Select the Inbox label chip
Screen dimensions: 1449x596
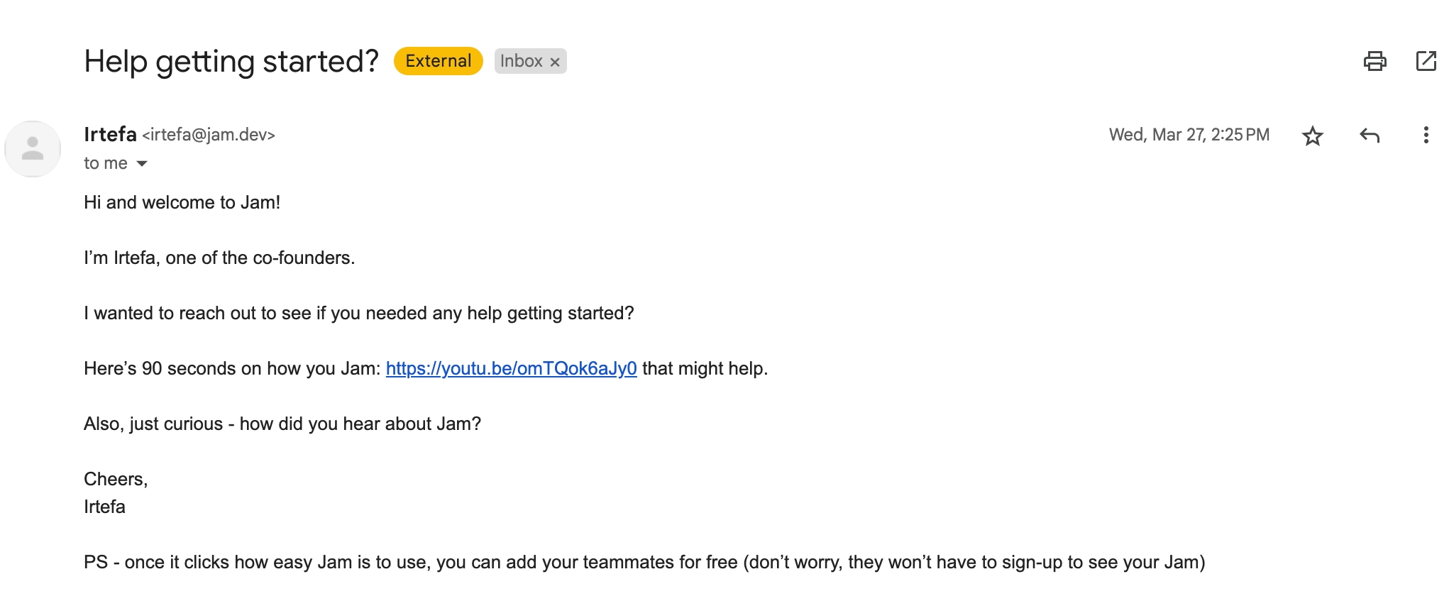tap(521, 61)
